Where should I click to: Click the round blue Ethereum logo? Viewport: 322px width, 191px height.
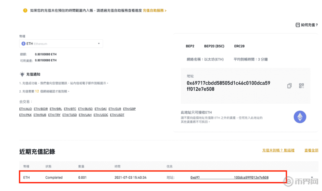(300, 117)
